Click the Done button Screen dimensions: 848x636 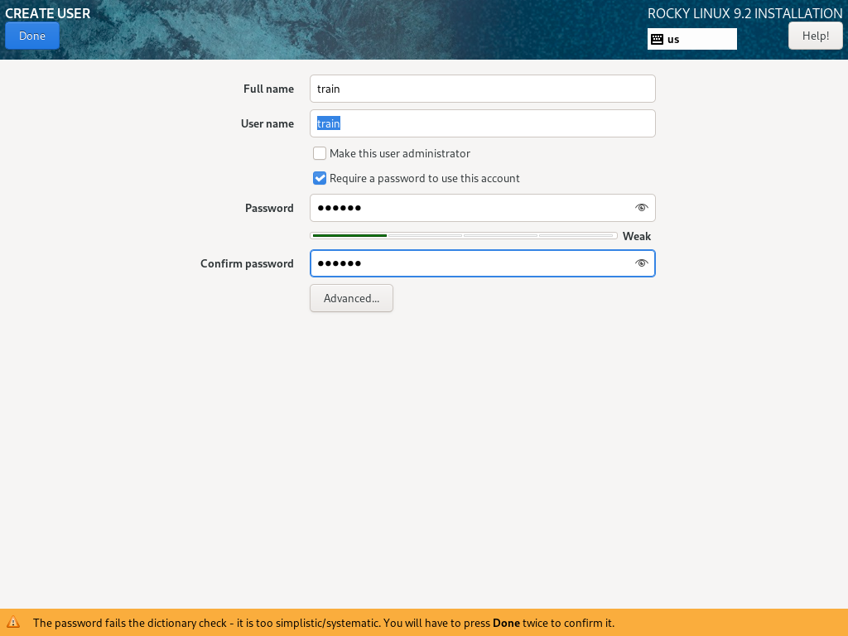[x=32, y=36]
